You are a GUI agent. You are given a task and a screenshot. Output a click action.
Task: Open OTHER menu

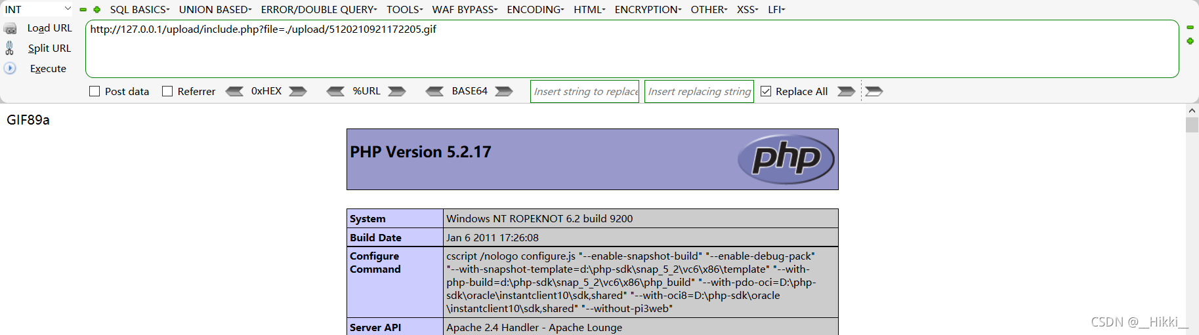(709, 9)
